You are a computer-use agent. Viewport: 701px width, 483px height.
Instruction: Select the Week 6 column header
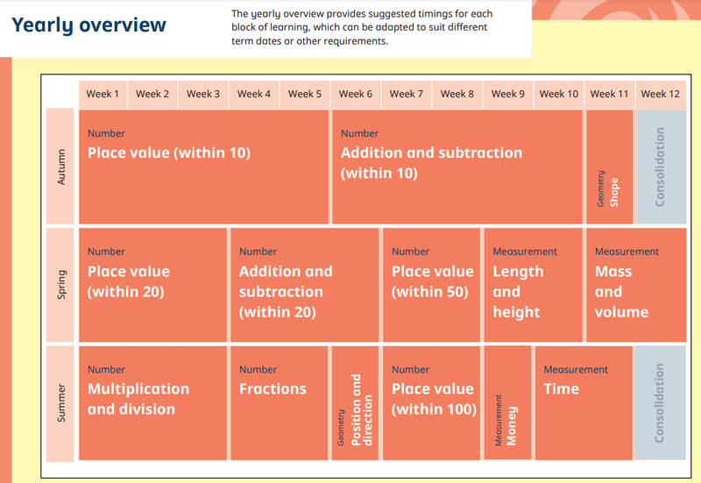(x=356, y=94)
